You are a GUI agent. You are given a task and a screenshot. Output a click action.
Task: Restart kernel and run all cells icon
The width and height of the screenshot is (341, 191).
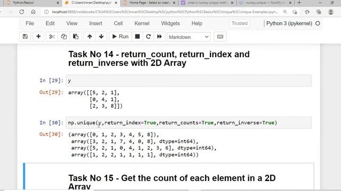coord(159,37)
